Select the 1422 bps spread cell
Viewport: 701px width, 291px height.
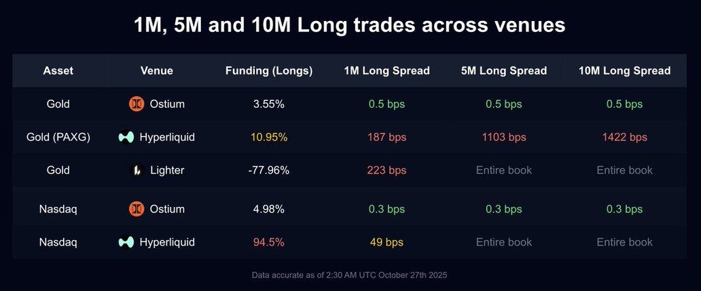point(624,137)
